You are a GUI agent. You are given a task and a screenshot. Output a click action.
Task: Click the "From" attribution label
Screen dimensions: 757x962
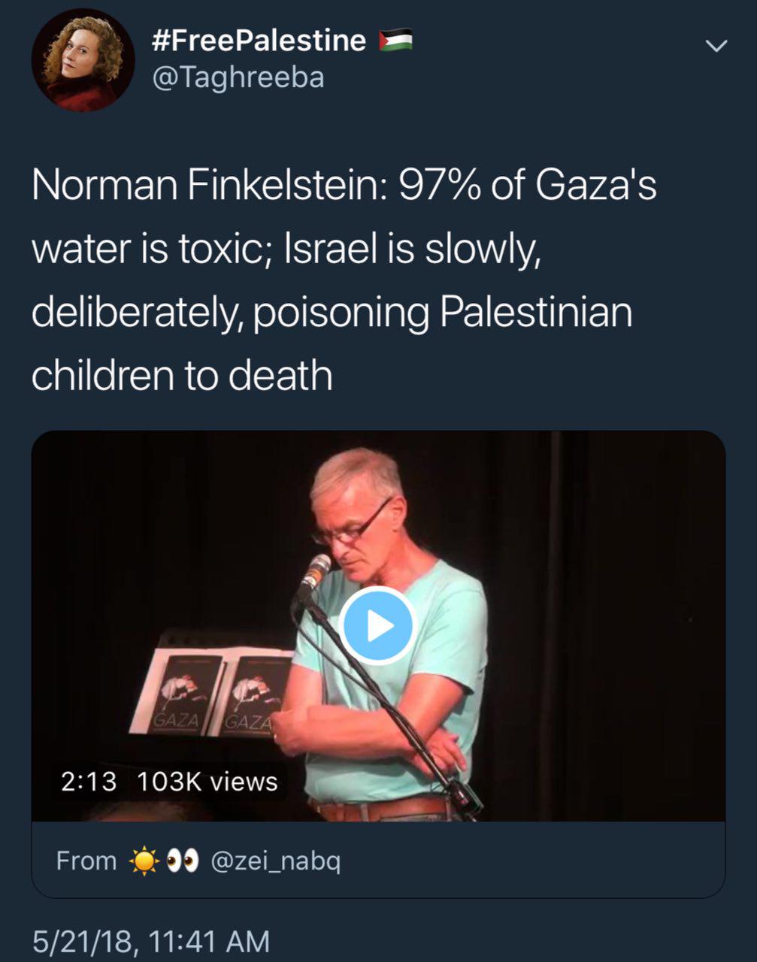[x=86, y=861]
